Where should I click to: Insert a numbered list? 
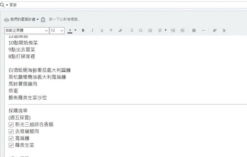click(141, 30)
